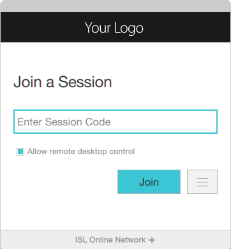Select the black logo header bar
Screen dimensions: 231x249
click(115, 27)
